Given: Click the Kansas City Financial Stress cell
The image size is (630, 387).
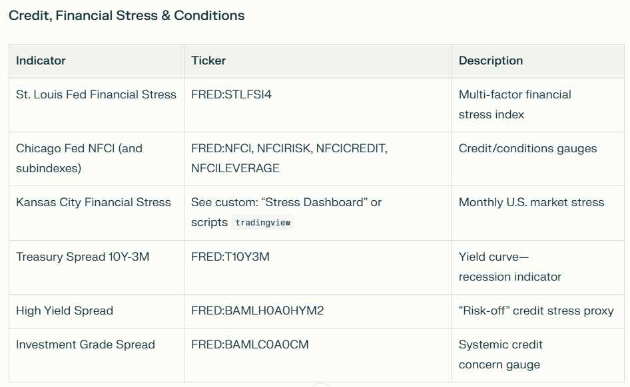Looking at the screenshot, I should pos(93,202).
